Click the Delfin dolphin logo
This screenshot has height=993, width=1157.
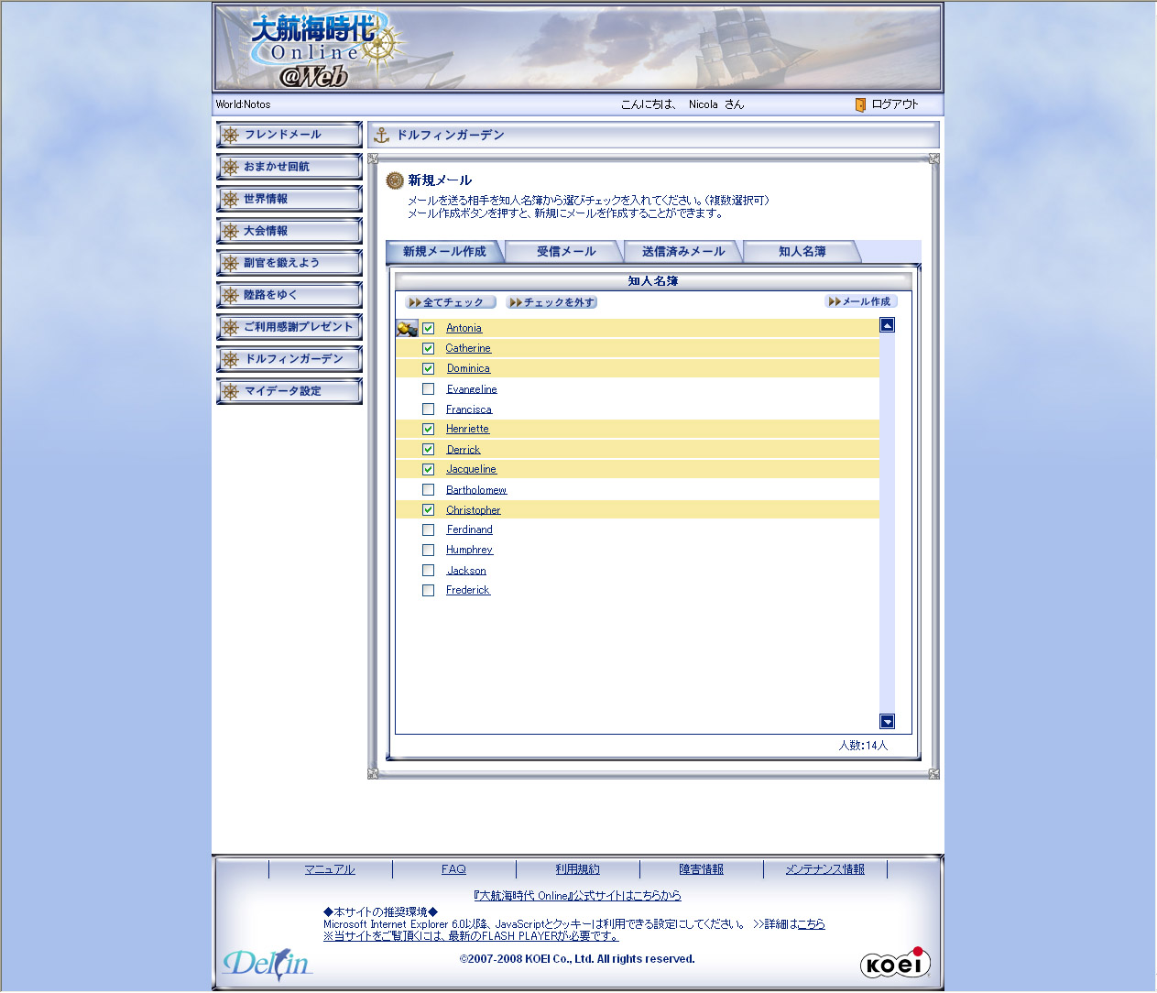[x=267, y=964]
